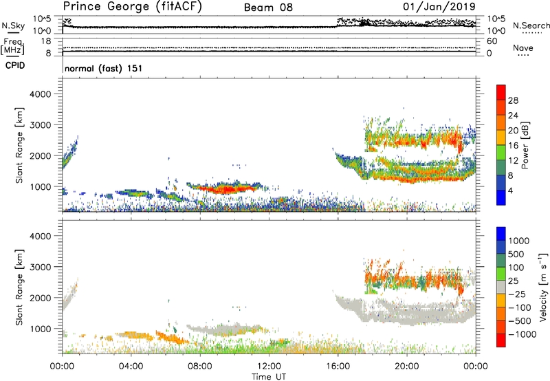Select the '28' label on Power colorbar
The width and height of the screenshot is (550, 381).
(x=513, y=100)
